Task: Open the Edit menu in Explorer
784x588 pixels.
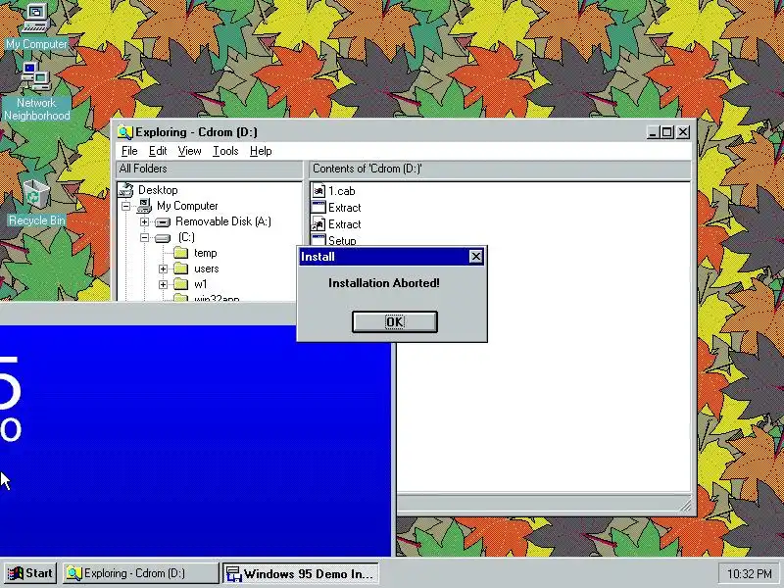Action: 158,151
